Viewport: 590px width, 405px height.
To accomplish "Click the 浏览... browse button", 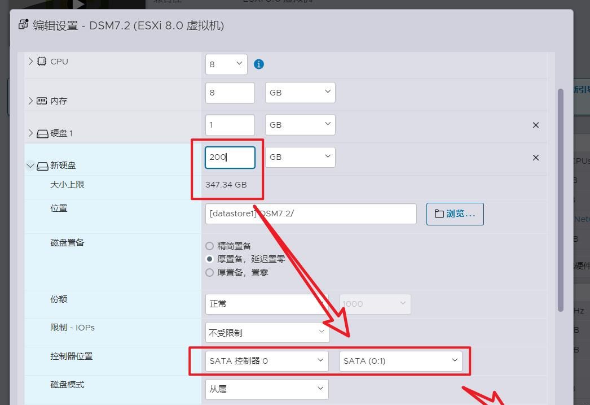I will coord(455,214).
